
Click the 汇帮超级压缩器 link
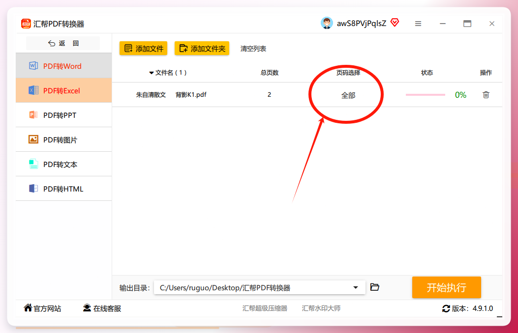click(x=265, y=308)
